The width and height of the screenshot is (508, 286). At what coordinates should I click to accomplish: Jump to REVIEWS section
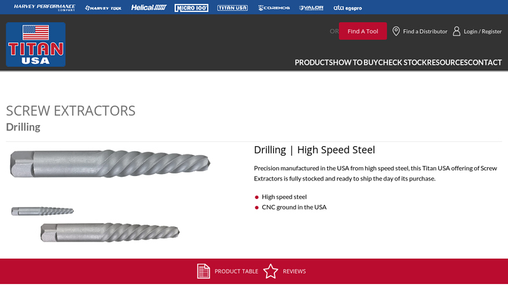pyautogui.click(x=294, y=271)
